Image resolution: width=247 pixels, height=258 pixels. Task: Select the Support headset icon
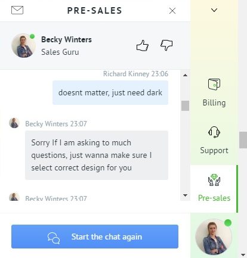[214, 132]
